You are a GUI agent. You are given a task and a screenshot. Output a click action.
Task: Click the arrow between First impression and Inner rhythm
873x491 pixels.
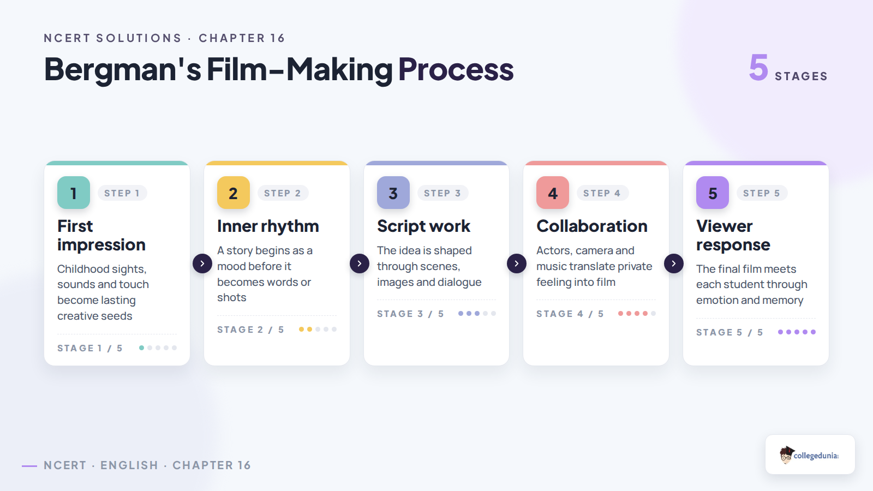[202, 264]
